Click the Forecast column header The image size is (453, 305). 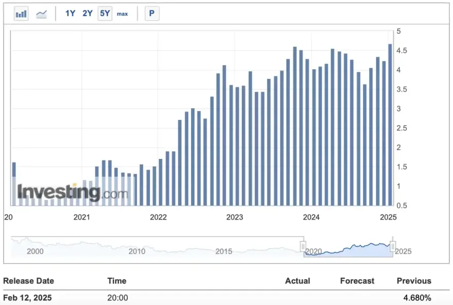[x=357, y=281]
